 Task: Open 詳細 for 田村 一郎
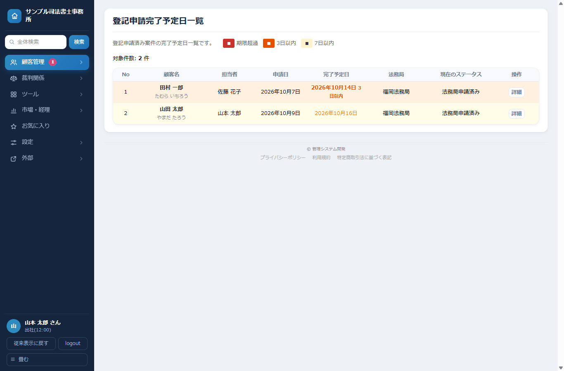(x=517, y=92)
